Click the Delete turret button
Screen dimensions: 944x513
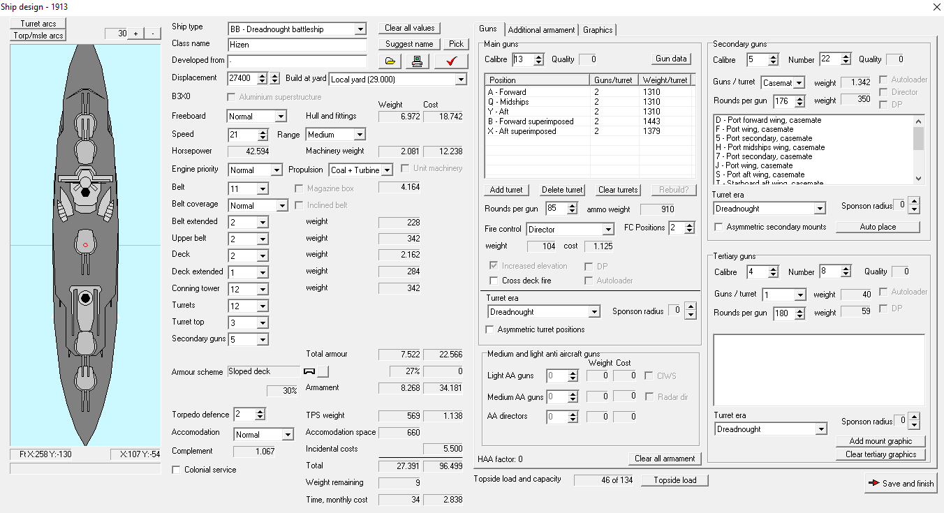563,190
